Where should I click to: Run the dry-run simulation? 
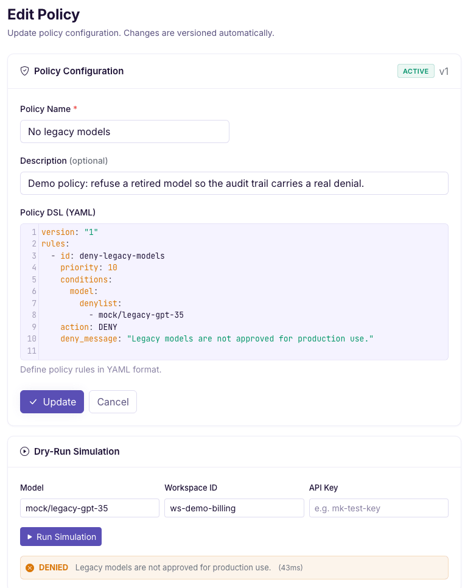61,537
